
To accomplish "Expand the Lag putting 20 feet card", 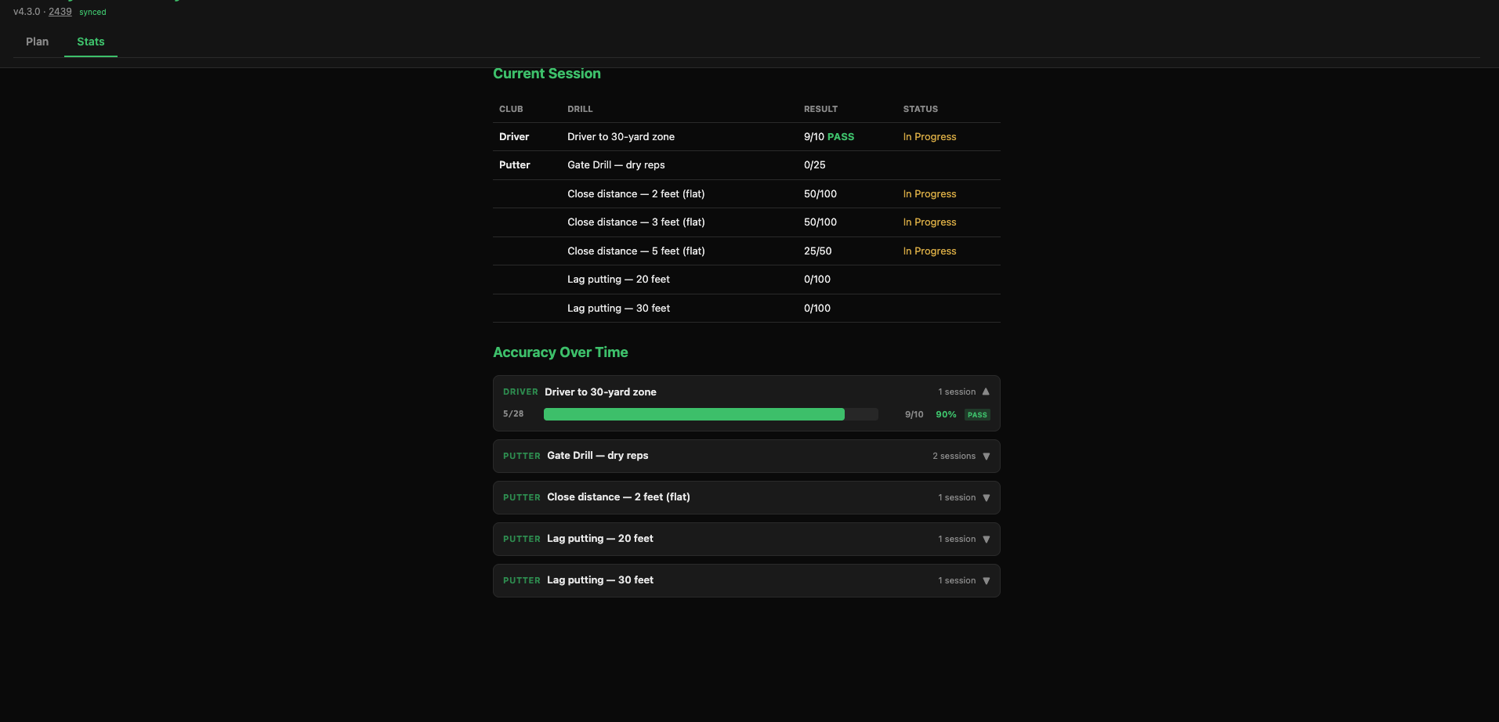I will coord(747,539).
